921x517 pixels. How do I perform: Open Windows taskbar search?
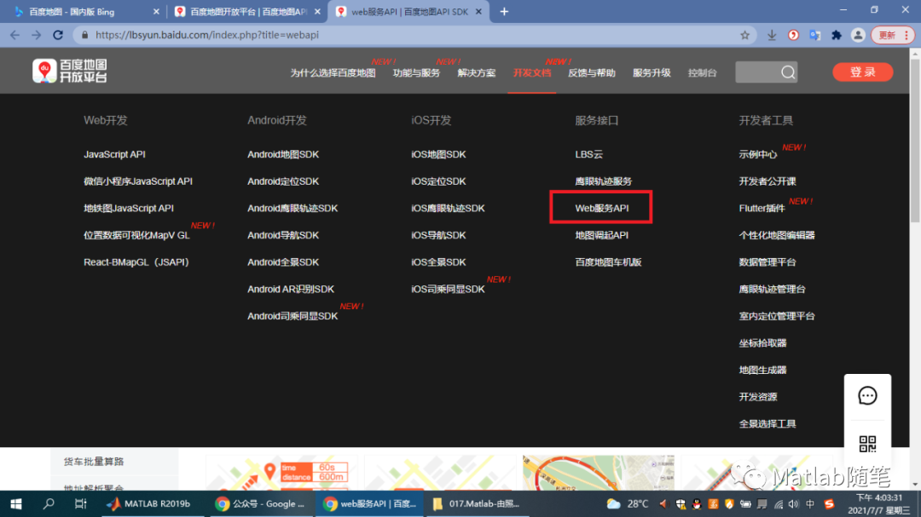(x=49, y=503)
